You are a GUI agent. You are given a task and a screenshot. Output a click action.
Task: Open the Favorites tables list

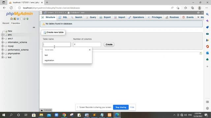[x=15, y=23]
